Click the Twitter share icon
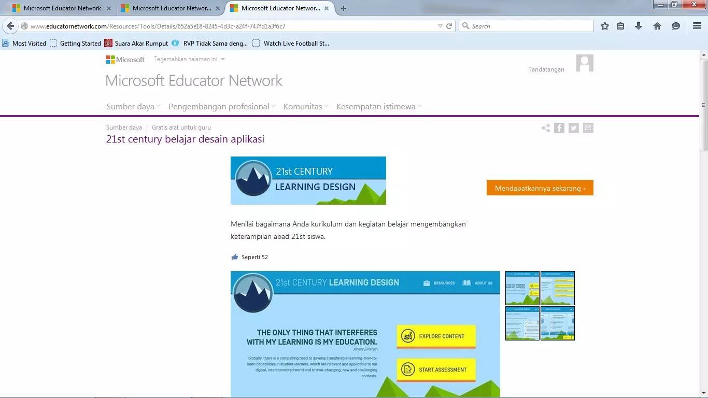The height and width of the screenshot is (398, 708). (x=573, y=128)
